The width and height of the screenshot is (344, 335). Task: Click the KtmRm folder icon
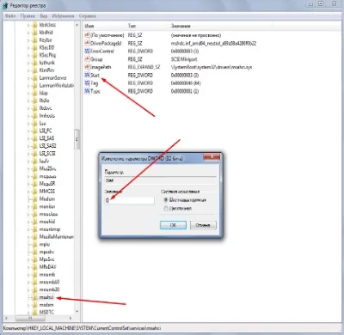coord(34,70)
